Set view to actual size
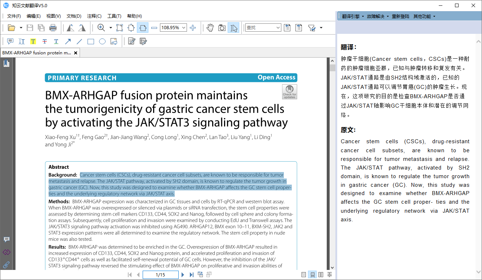Image resolution: width=482 pixels, height=280 pixels. tap(120, 28)
